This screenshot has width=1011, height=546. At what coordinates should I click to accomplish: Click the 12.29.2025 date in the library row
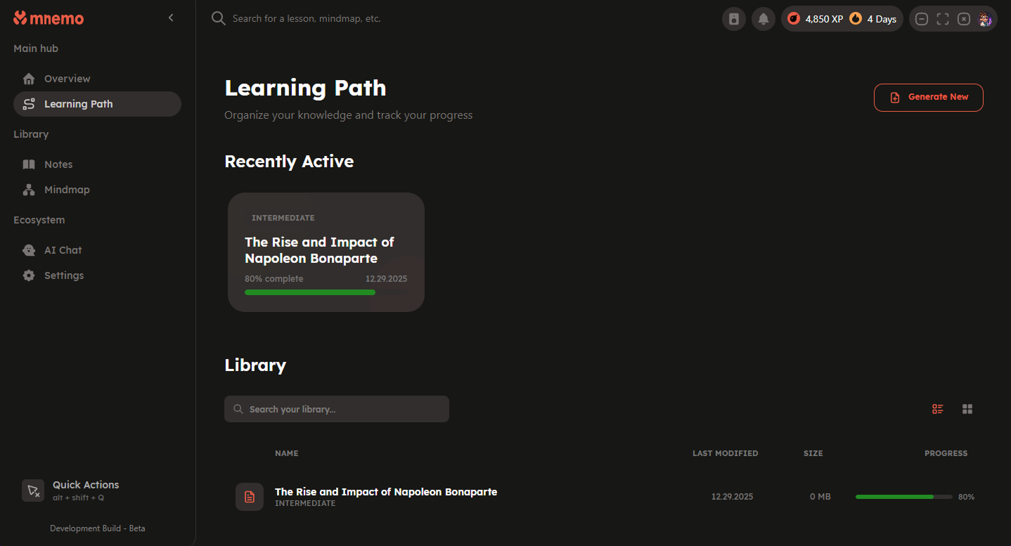coord(732,497)
